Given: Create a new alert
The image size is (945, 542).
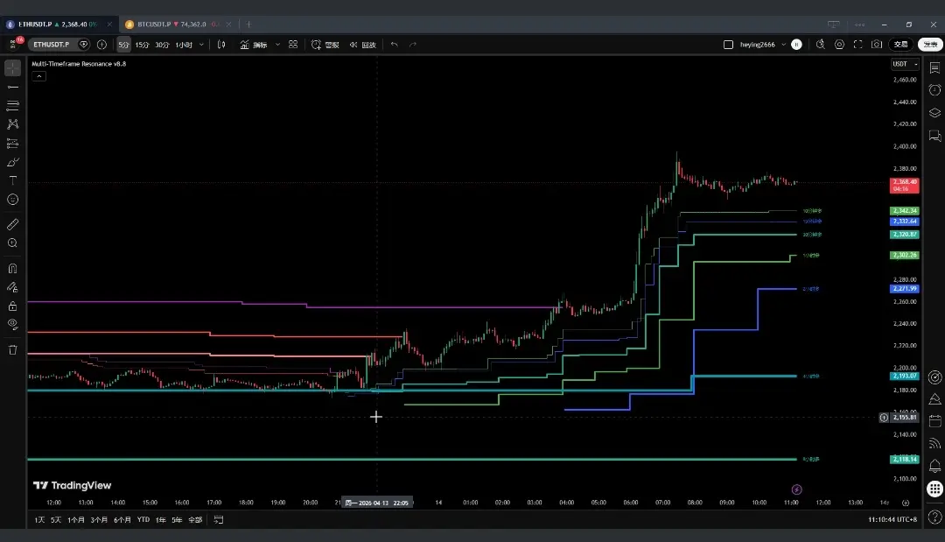Looking at the screenshot, I should point(325,45).
